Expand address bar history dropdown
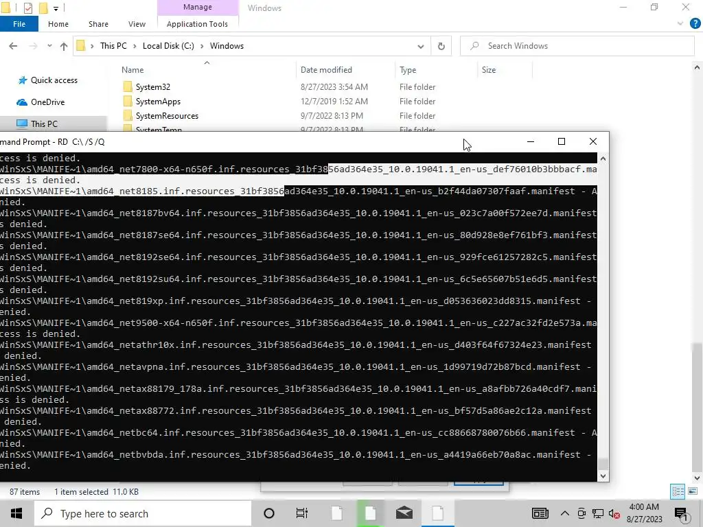 421,46
